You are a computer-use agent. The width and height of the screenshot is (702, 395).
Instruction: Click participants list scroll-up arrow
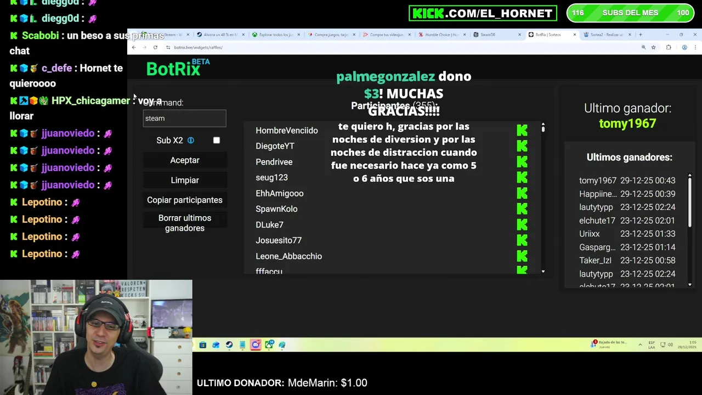[x=543, y=126]
